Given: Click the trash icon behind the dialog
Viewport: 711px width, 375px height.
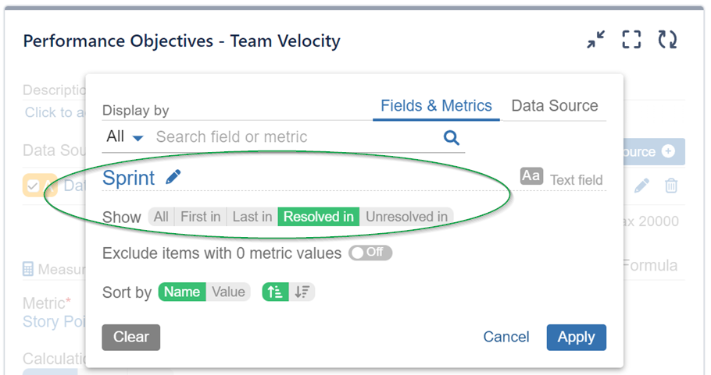Looking at the screenshot, I should 671,186.
